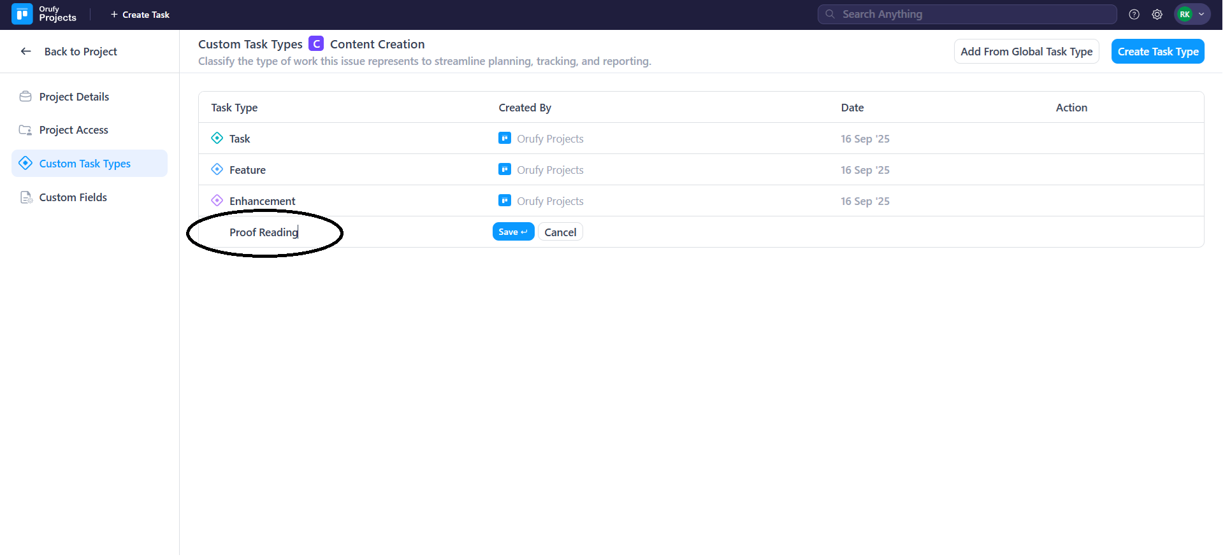This screenshot has height=557, width=1223.
Task: Click the Orufy Projects creator icon in Task row
Action: (504, 138)
